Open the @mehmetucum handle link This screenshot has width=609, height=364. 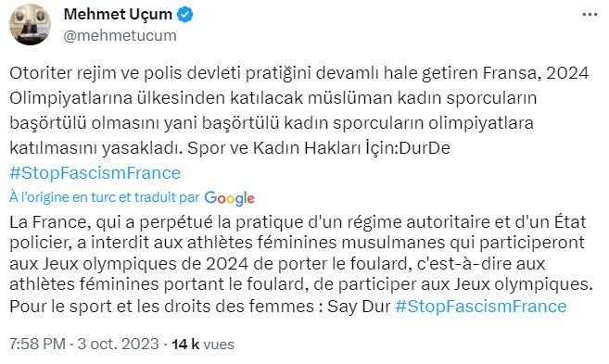[x=120, y=35]
